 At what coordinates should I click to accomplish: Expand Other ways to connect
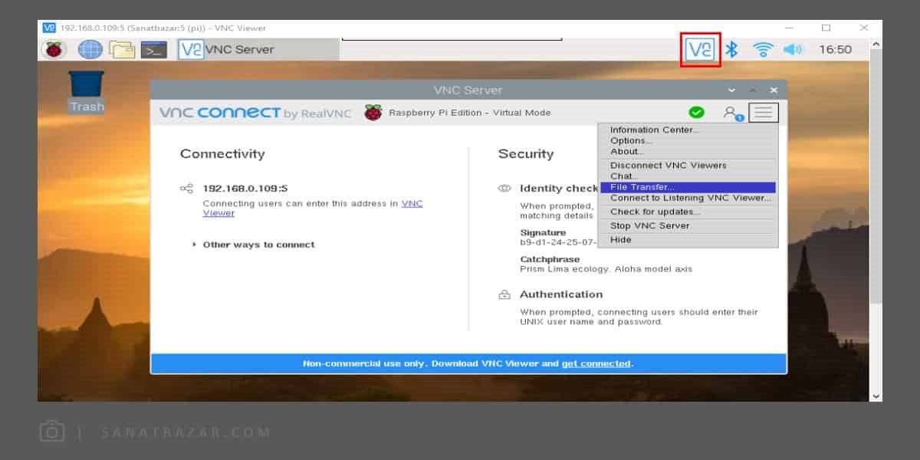[254, 245]
